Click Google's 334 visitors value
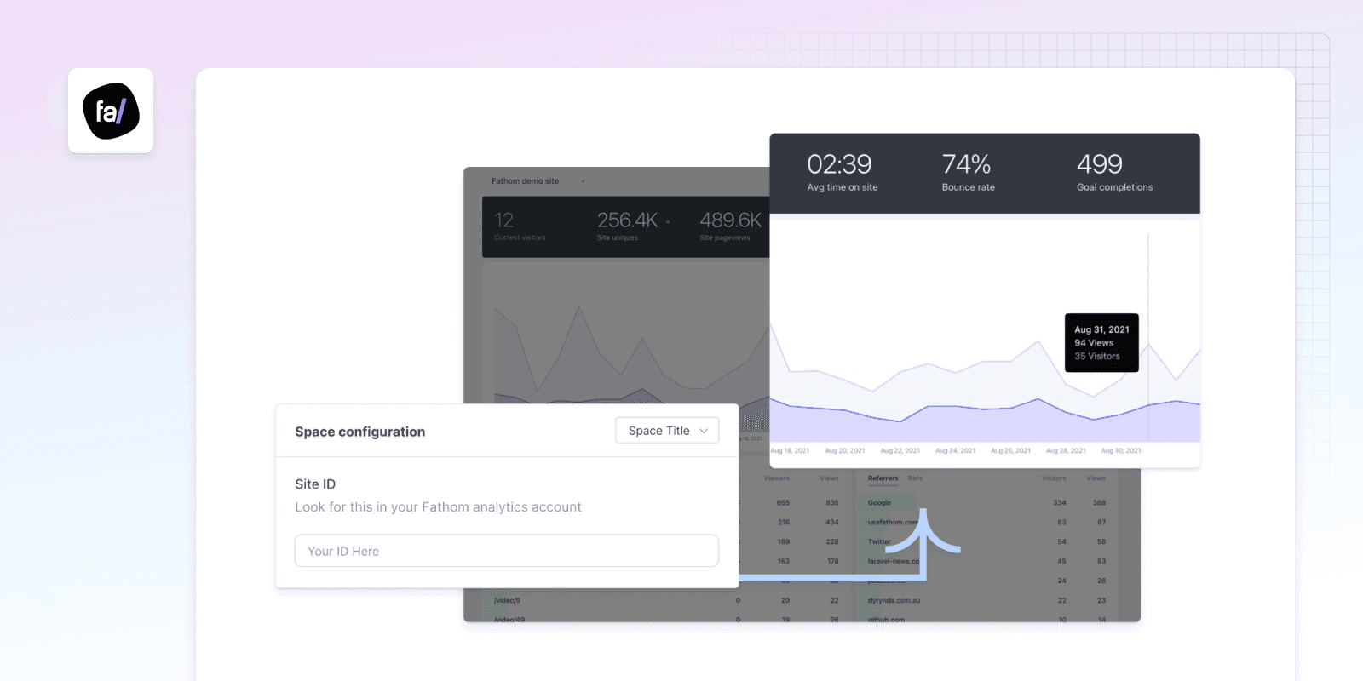This screenshot has width=1363, height=681. (1060, 503)
